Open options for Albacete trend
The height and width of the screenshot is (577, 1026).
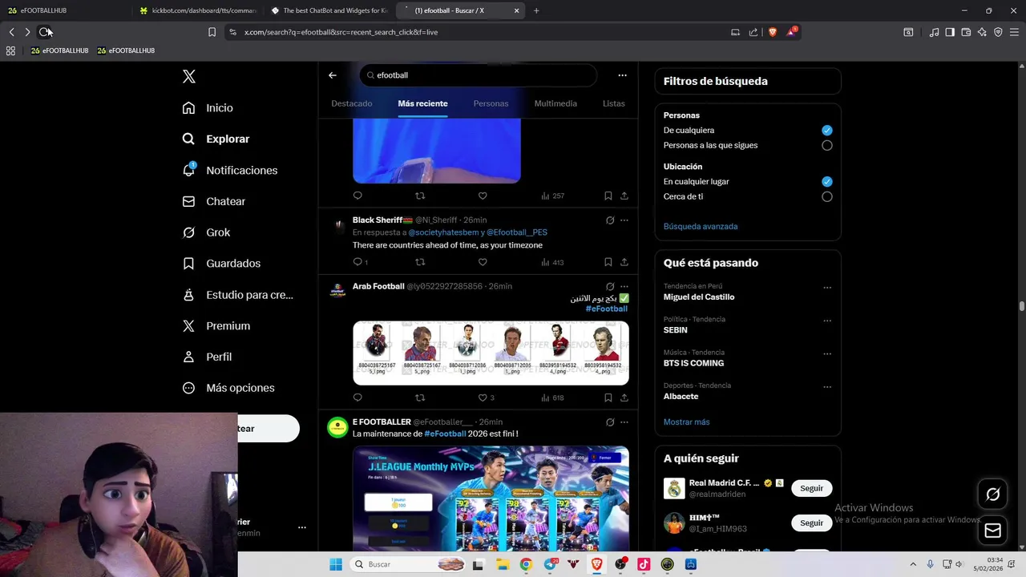tap(826, 387)
